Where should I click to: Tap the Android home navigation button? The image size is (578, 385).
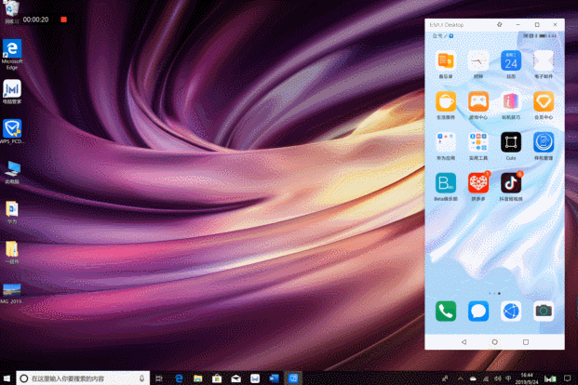coord(494,342)
